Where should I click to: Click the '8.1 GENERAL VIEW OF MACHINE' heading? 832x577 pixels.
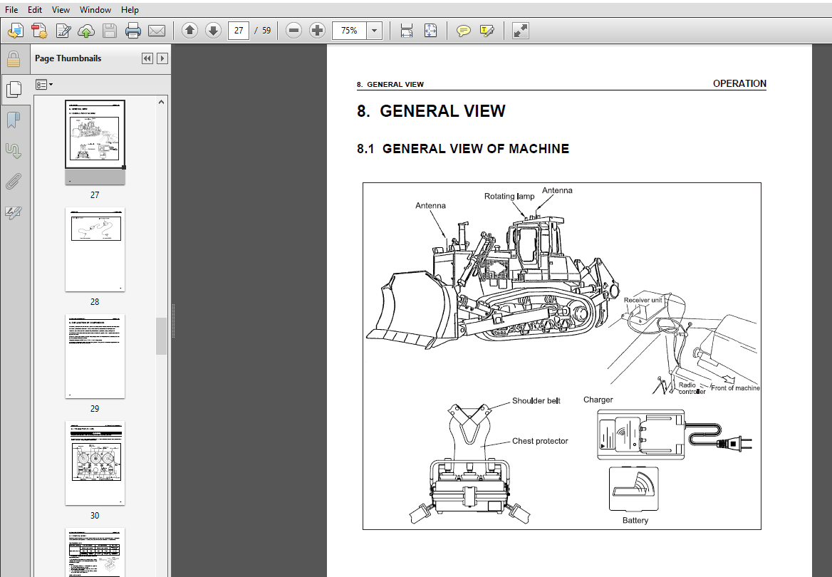pyautogui.click(x=463, y=149)
